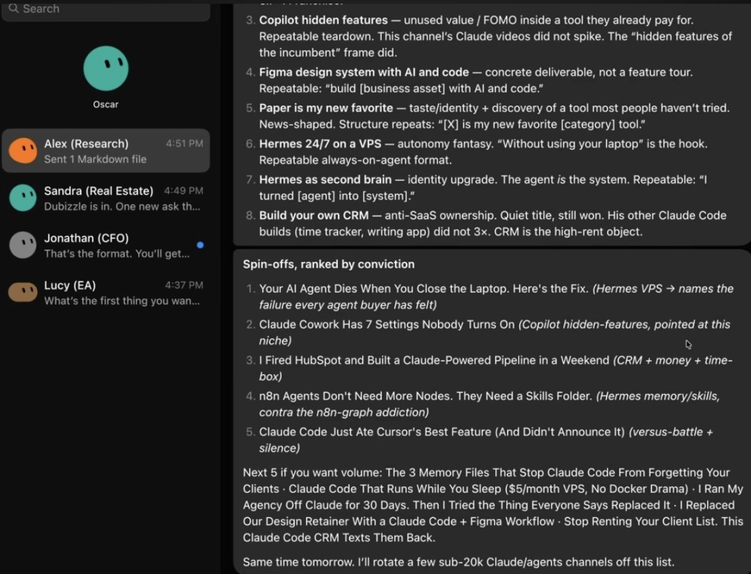Image resolution: width=751 pixels, height=574 pixels.
Task: Click the search magnifier icon
Action: 13,8
